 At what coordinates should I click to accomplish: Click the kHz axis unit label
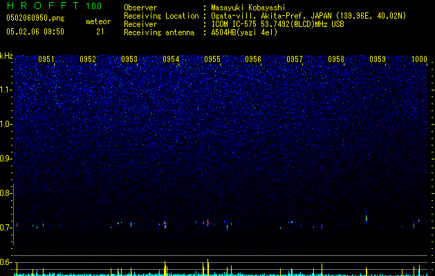coord(6,56)
